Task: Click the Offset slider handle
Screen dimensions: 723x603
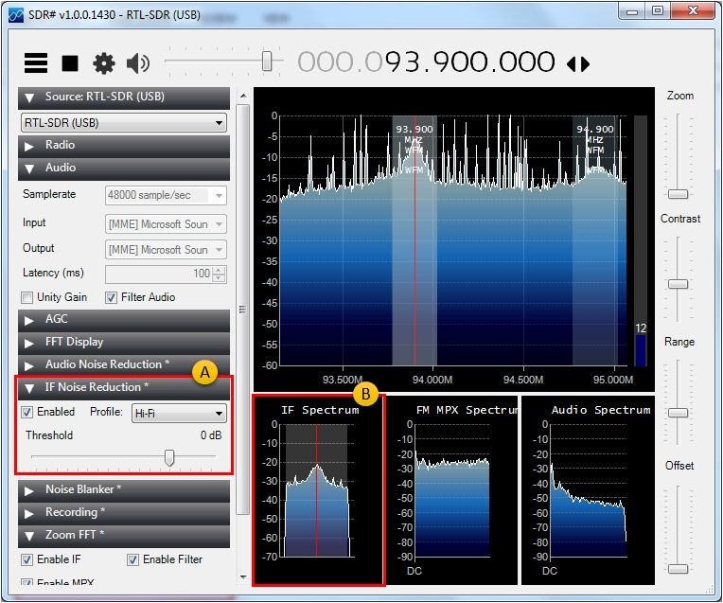Action: tap(678, 569)
